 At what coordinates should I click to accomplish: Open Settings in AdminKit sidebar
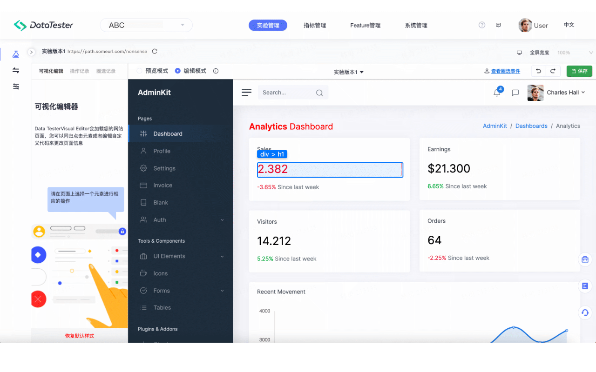click(181, 168)
